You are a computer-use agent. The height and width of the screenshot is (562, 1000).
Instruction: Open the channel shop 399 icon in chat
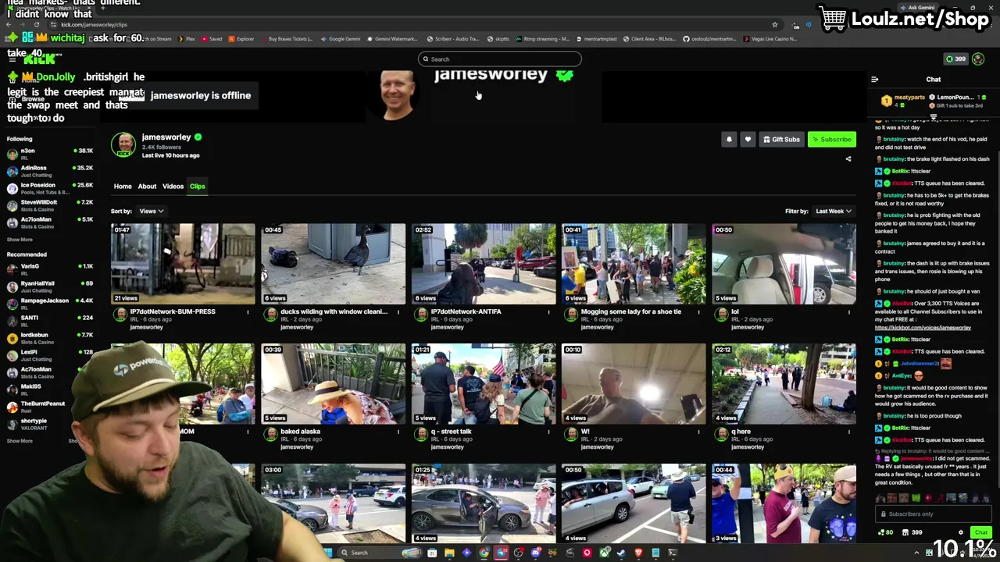pyautogui.click(x=912, y=532)
